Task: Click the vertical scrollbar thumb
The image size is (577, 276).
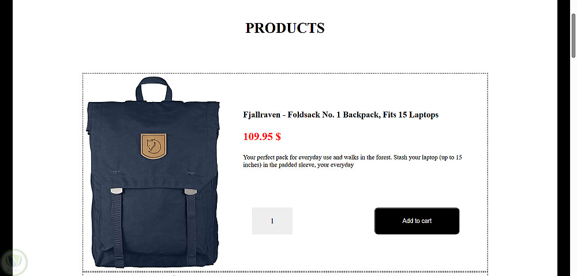Action: [574, 36]
